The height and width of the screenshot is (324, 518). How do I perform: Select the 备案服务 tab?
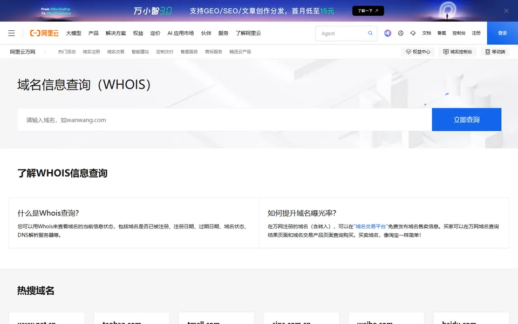coord(189,52)
